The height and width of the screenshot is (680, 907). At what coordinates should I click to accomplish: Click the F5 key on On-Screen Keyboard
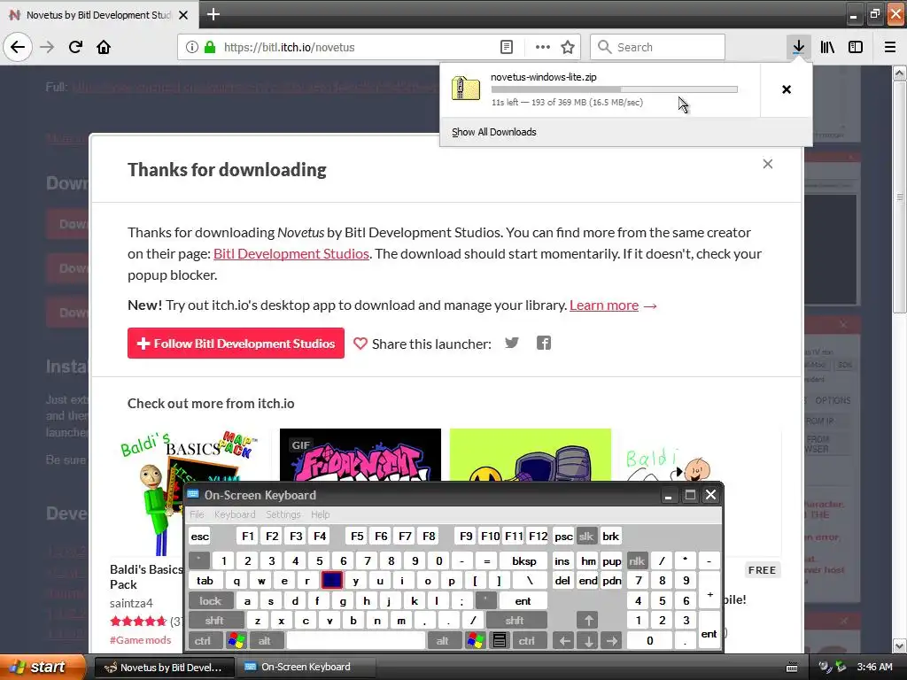coord(357,536)
